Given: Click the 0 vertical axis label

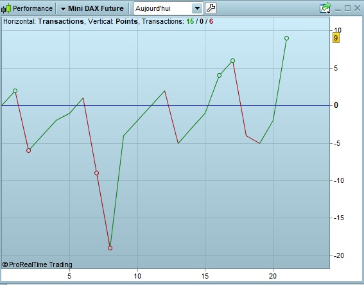Looking at the screenshot, I should tap(336, 105).
